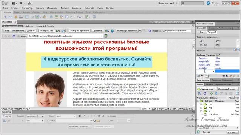Click the Адрес URL field
Viewport: 241px width, 135px height.
tap(66, 36)
